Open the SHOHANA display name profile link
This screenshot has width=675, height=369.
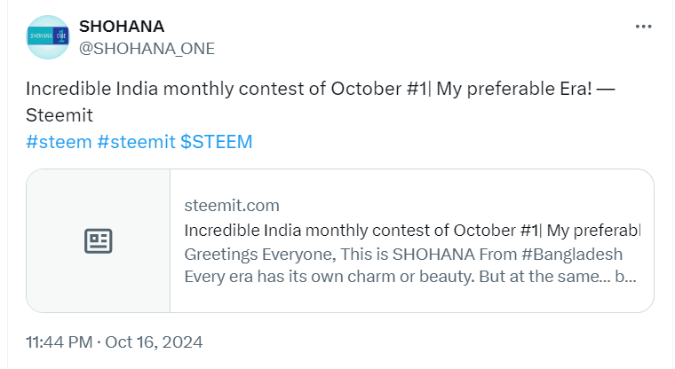[122, 27]
